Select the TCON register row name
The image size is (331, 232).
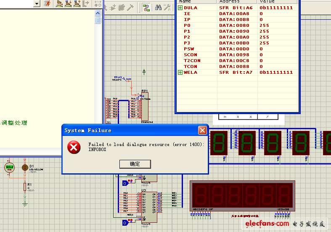[191, 67]
